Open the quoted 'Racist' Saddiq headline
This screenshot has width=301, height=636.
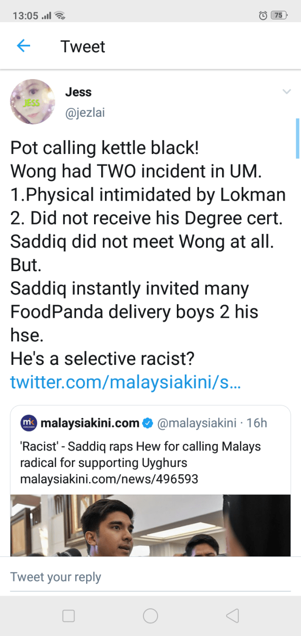pyautogui.click(x=140, y=454)
